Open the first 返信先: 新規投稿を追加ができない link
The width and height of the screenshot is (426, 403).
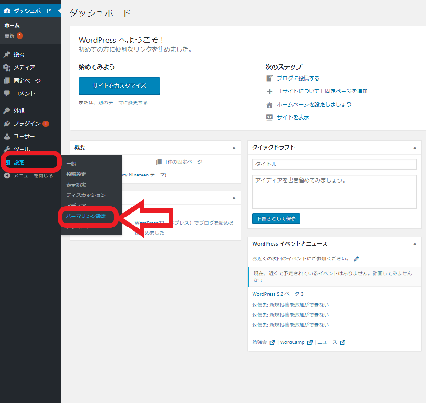pyautogui.click(x=290, y=305)
